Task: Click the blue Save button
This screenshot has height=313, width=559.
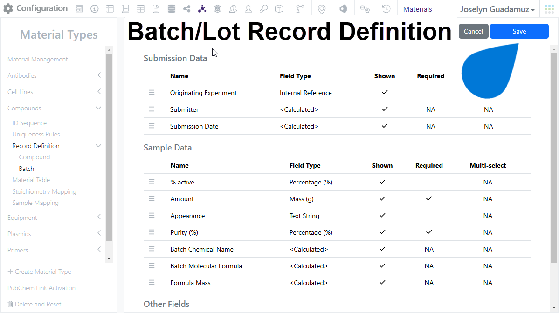Action: 519,31
